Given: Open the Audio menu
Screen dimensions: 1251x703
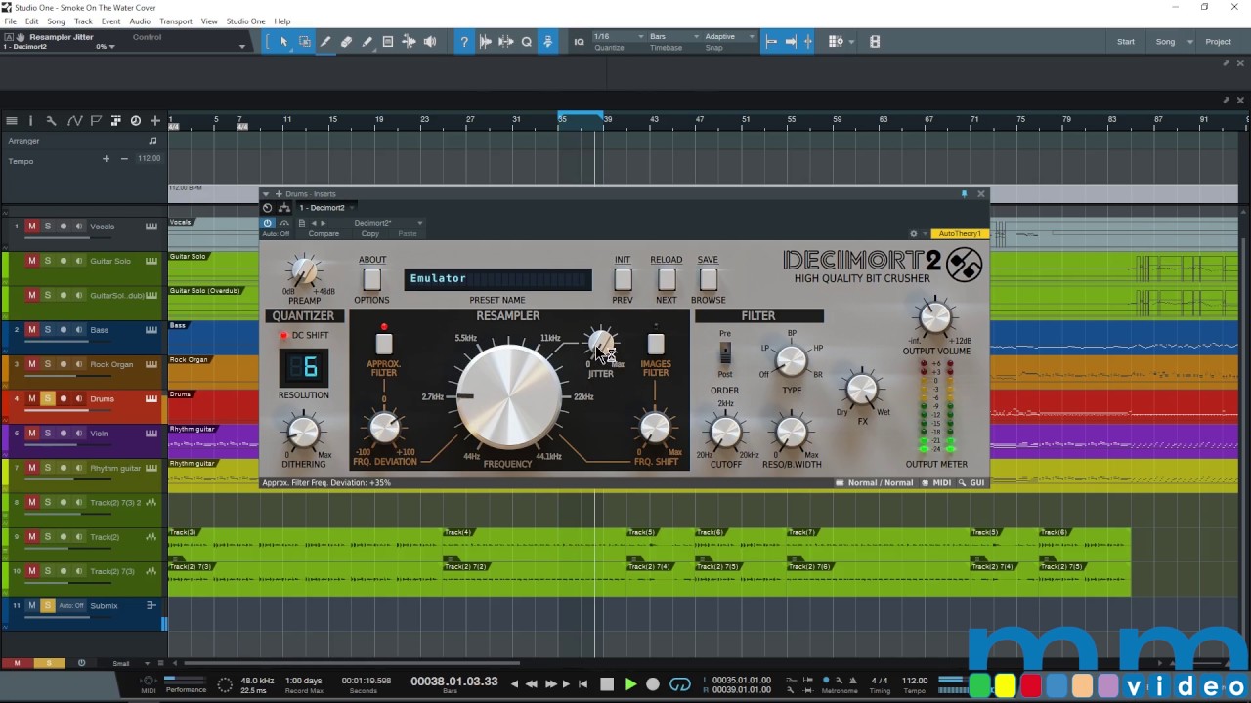Looking at the screenshot, I should (x=140, y=21).
